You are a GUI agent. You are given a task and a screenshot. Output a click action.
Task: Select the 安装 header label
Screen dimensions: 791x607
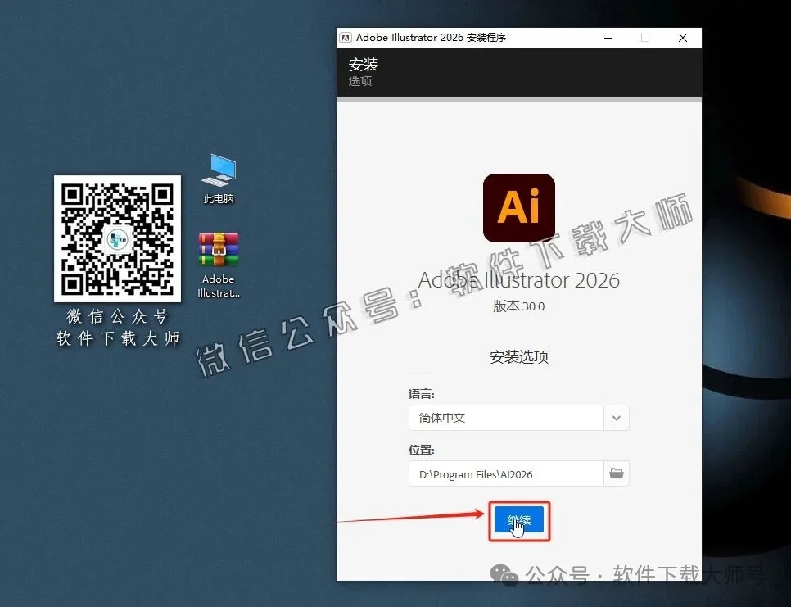(x=363, y=63)
